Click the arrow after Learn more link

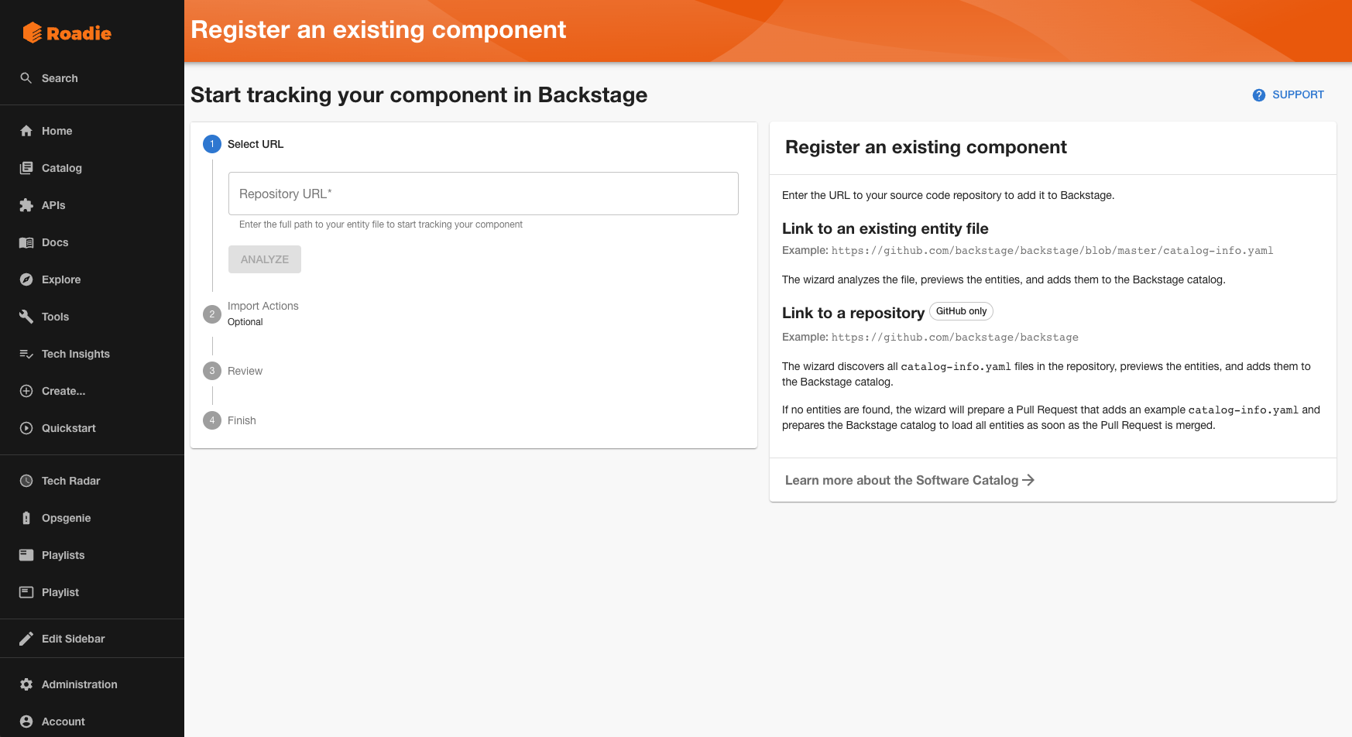(1028, 480)
